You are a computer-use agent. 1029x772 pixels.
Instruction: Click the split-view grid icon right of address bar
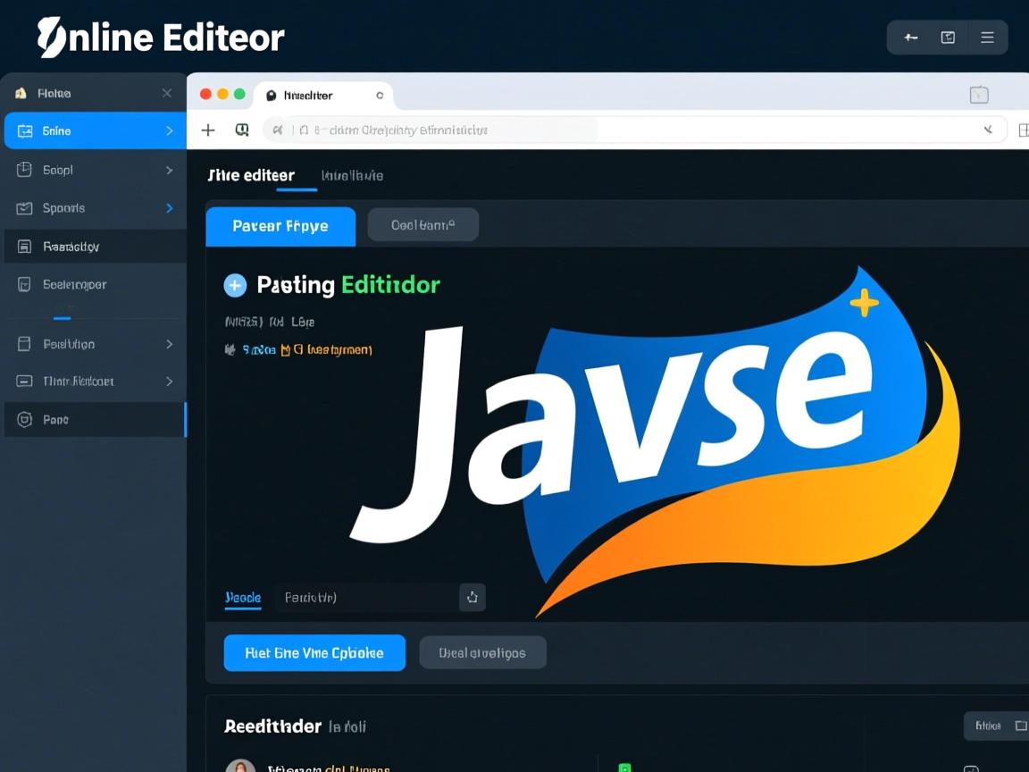point(1023,130)
